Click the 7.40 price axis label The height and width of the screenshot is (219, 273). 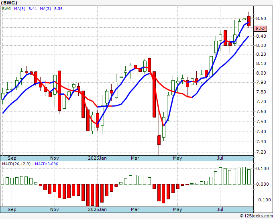point(261,132)
